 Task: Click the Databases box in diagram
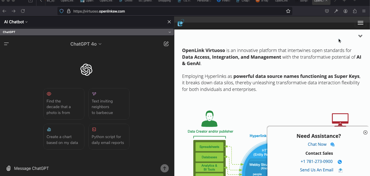click(x=209, y=157)
